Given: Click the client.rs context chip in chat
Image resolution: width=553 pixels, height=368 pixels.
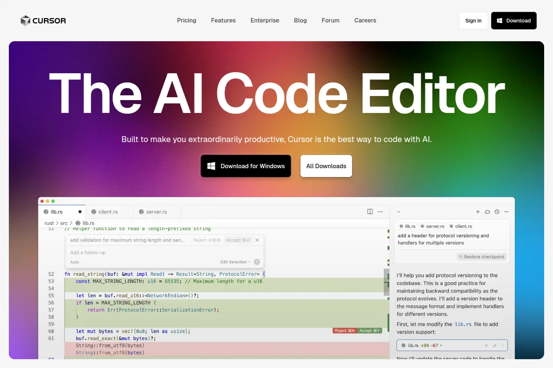Looking at the screenshot, I should 461,226.
